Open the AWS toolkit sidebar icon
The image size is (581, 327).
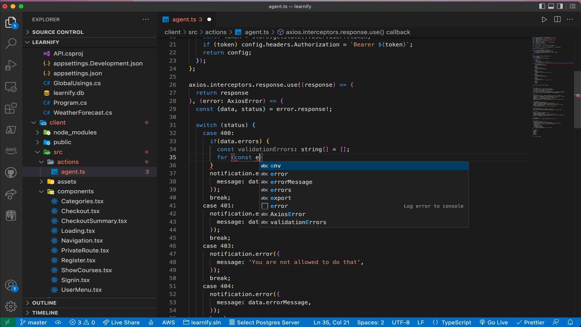pos(11,150)
